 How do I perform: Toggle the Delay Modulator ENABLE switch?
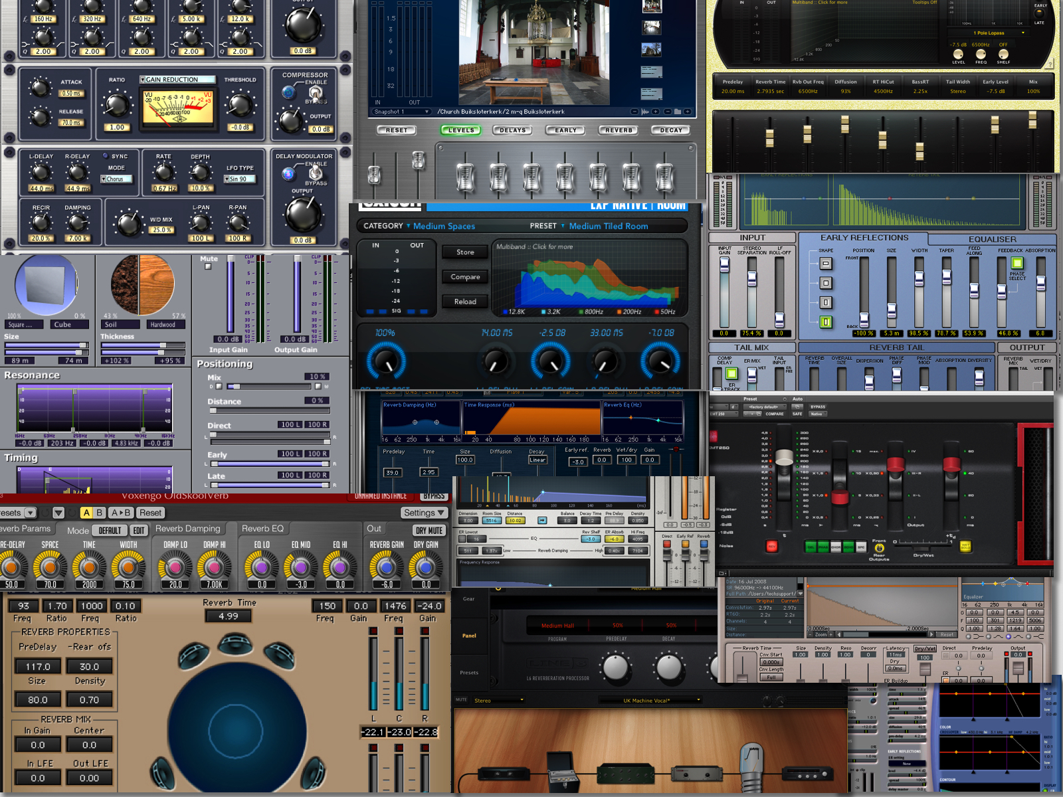coord(316,173)
